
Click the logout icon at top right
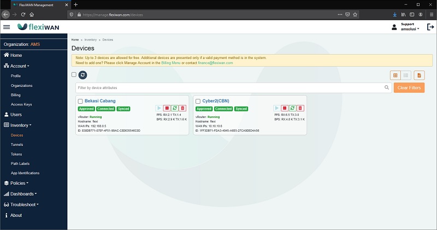coord(430,27)
